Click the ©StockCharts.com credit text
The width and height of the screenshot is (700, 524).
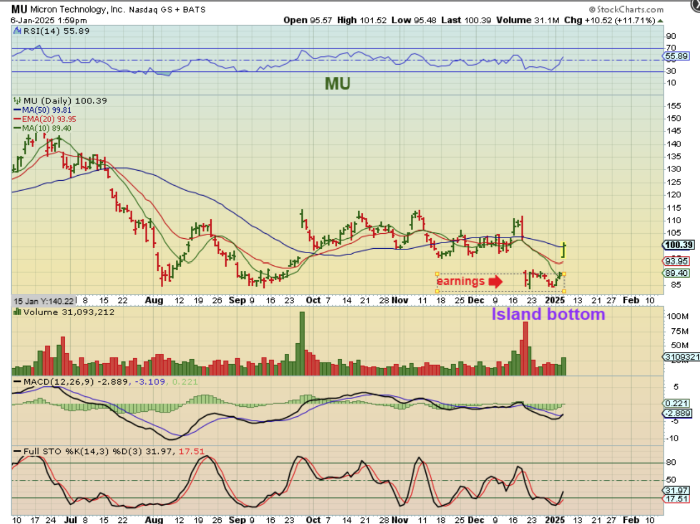tap(626, 9)
